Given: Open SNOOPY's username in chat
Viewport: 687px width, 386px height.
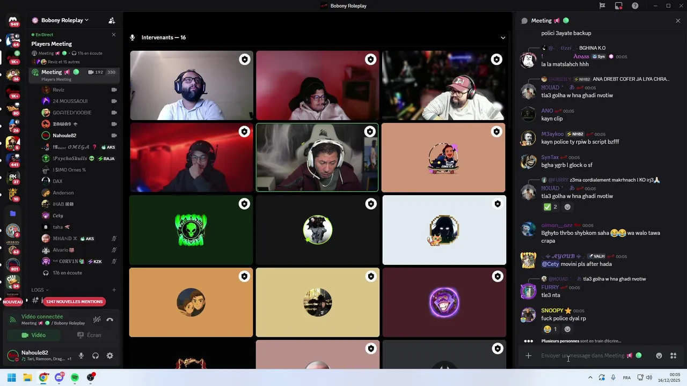Looking at the screenshot, I should 552,310.
